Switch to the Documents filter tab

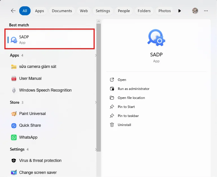tap(62, 11)
